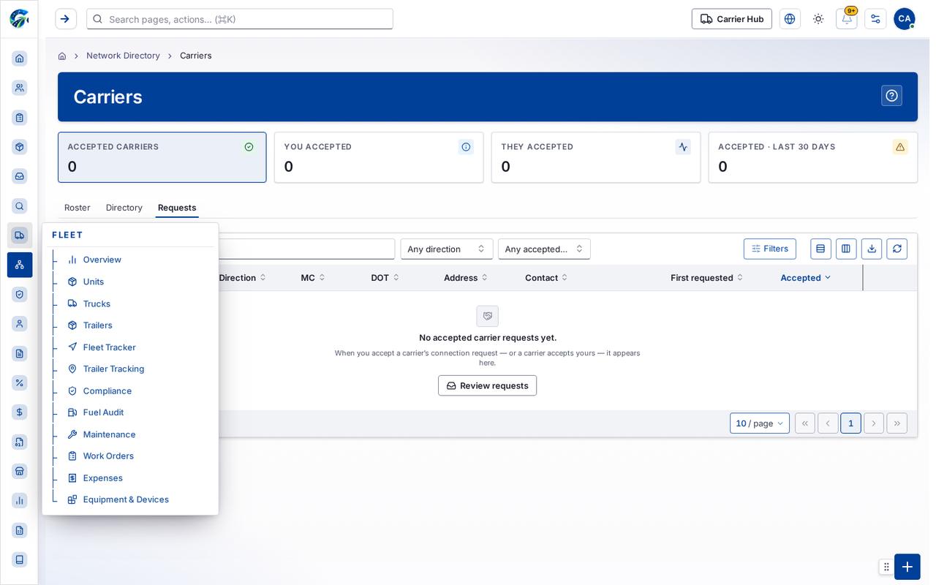Open the Filters button
The height and width of the screenshot is (585, 936).
770,249
